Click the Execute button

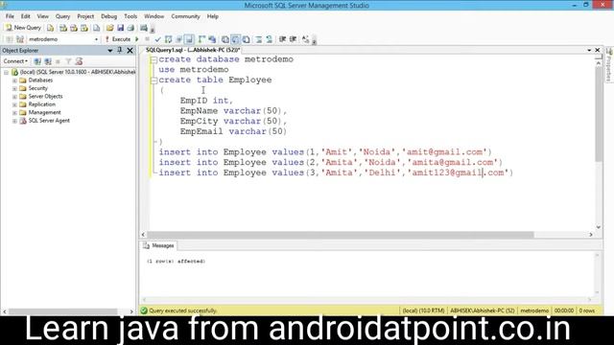point(117,39)
